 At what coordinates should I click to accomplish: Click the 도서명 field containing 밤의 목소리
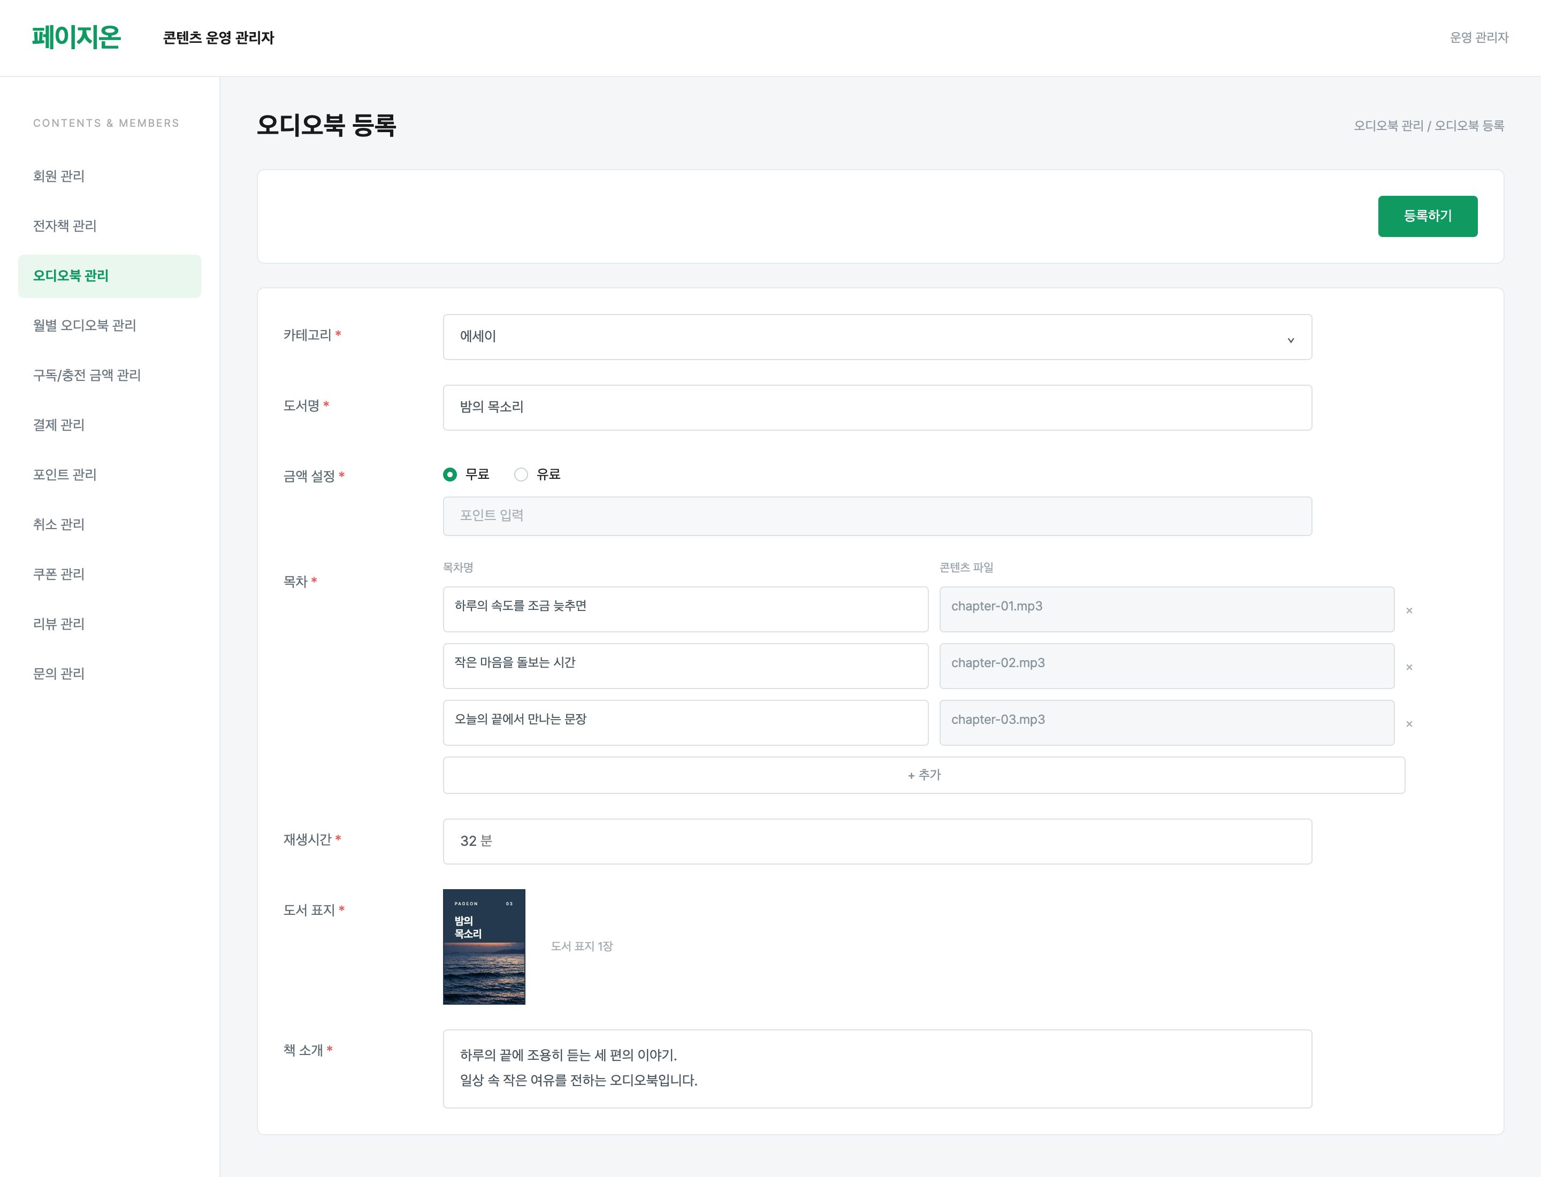(876, 407)
